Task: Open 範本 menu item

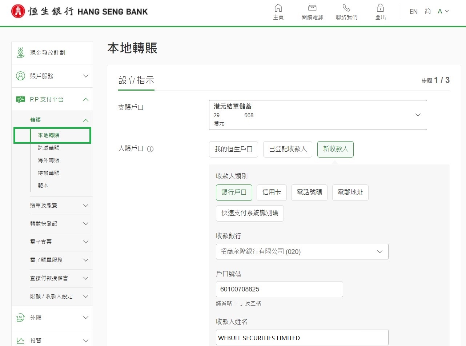Action: (x=43, y=185)
